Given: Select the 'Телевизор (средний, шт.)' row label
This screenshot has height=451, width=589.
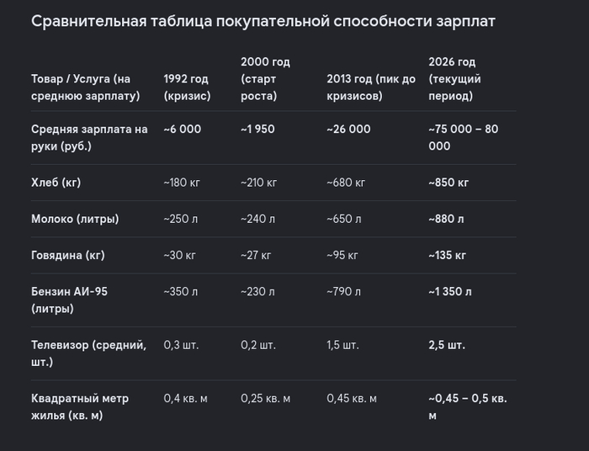Looking at the screenshot, I should 88,353.
